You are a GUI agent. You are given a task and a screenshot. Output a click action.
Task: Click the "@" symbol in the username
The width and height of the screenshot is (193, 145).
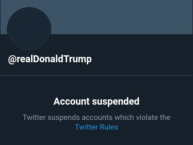pos(13,59)
